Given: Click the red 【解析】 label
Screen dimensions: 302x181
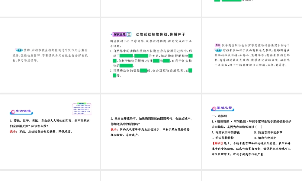Looking at the screenshot, I should (217, 143).
